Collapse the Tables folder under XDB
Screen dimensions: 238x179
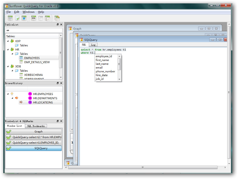12,70
